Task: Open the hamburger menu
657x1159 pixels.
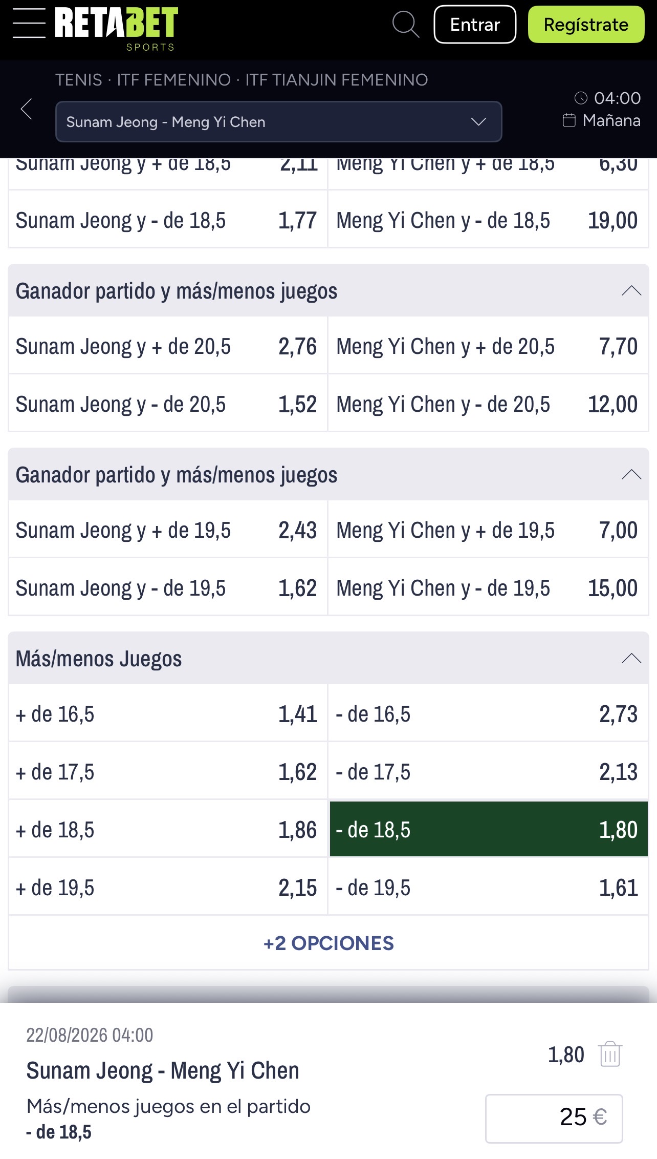Action: tap(29, 24)
